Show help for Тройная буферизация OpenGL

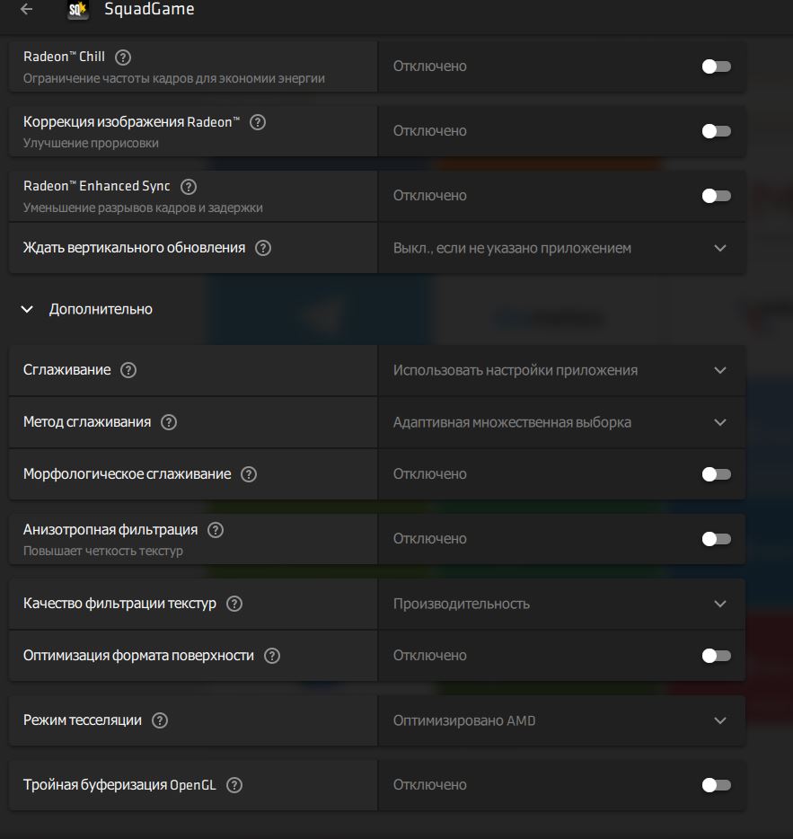pyautogui.click(x=234, y=785)
